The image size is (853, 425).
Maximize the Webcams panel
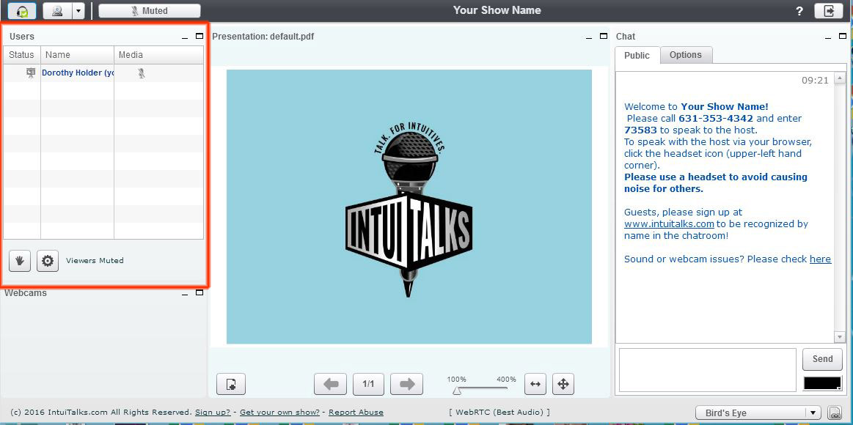[199, 293]
